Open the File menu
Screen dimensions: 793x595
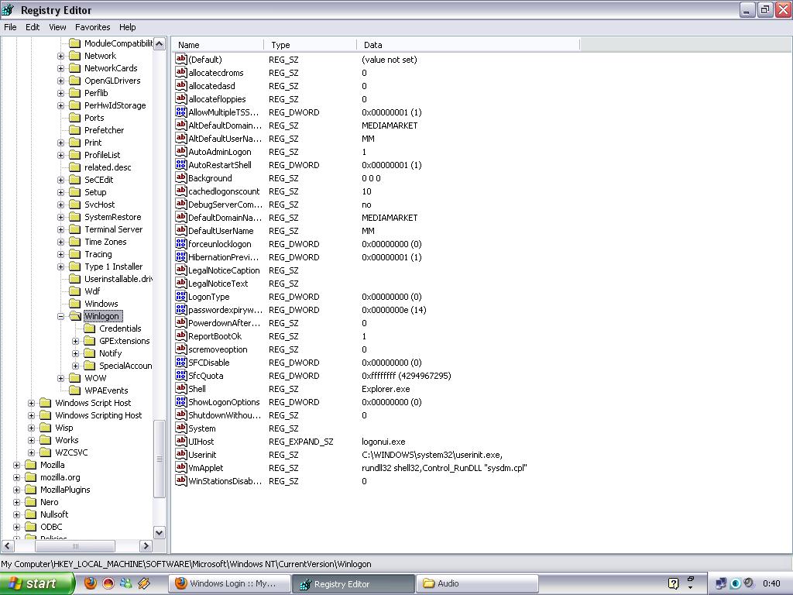10,27
